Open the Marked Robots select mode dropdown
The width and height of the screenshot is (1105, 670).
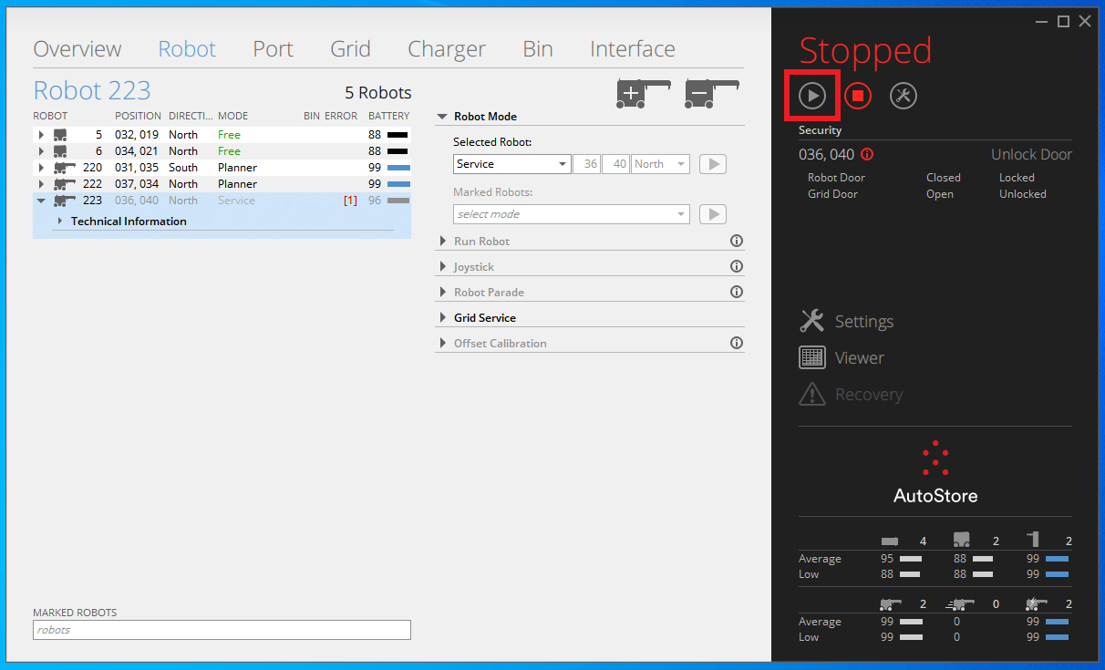571,214
